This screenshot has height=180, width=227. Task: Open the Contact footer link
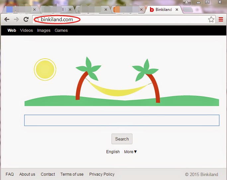[x=48, y=174]
